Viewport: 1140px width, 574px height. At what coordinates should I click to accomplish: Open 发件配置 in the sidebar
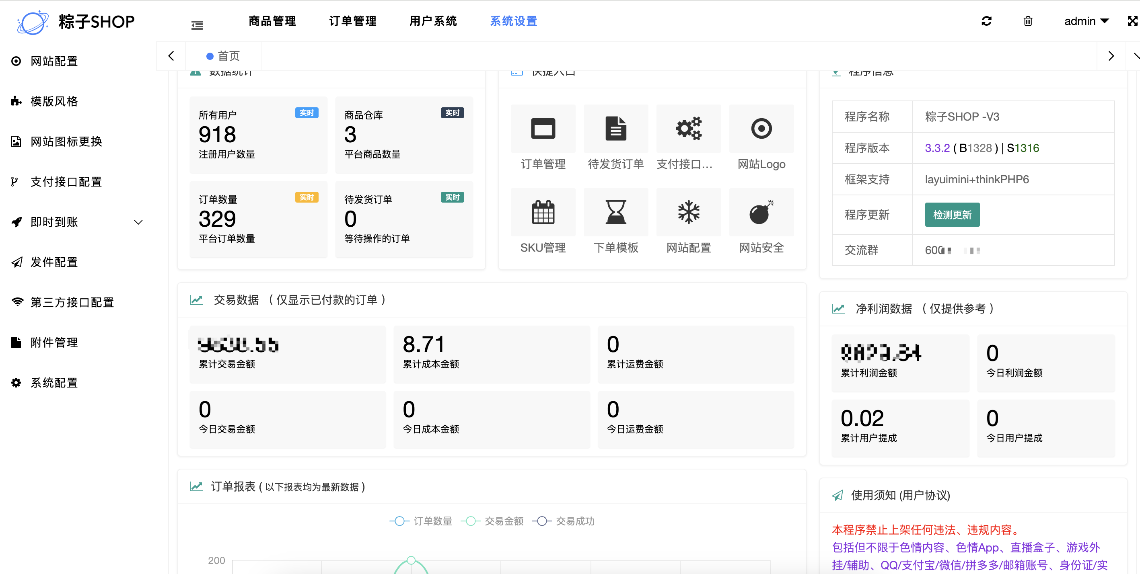54,262
